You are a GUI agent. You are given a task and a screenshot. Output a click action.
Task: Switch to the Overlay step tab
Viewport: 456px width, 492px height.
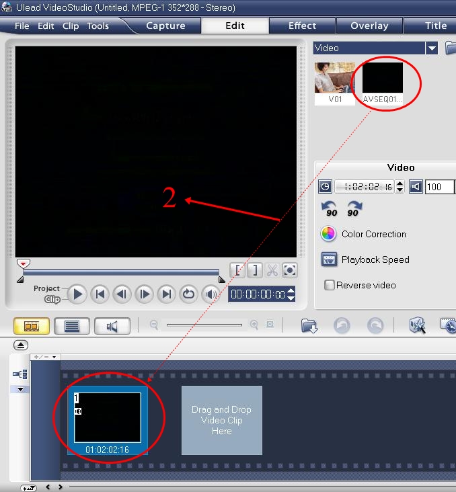[369, 26]
